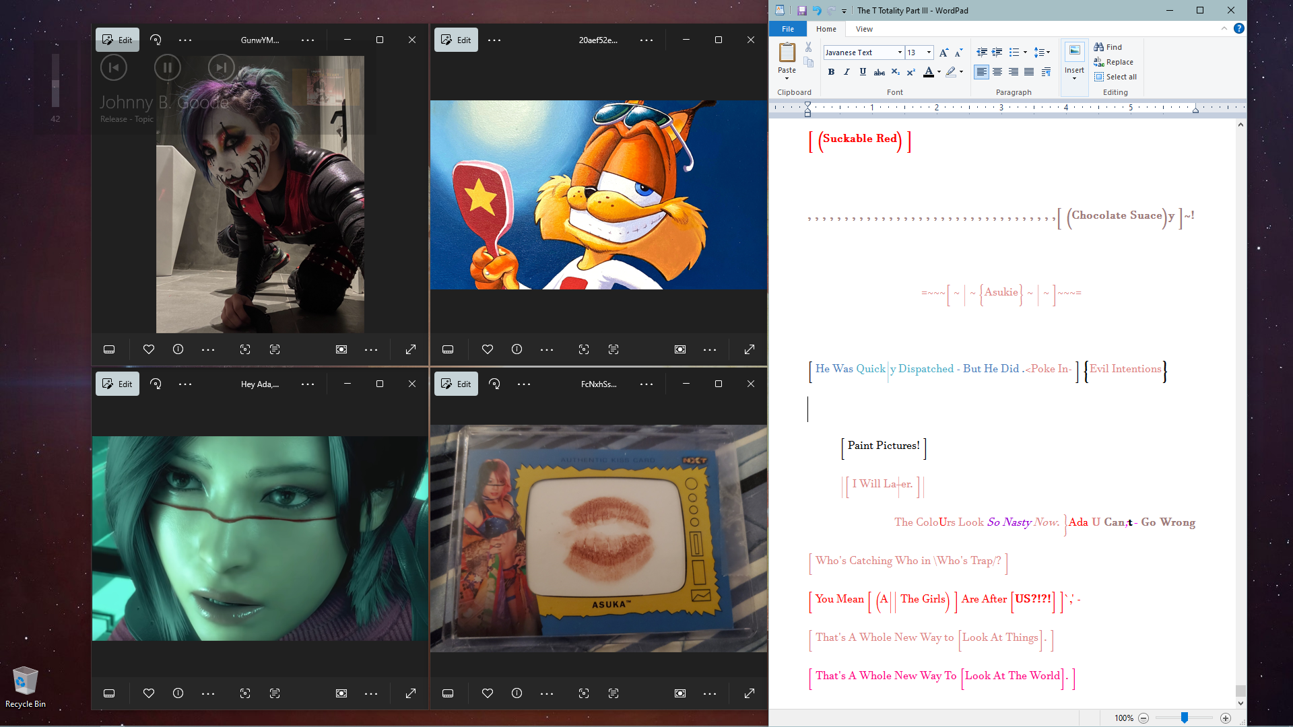Skip to previous track in media overlay
This screenshot has height=727, width=1293.
coord(114,67)
